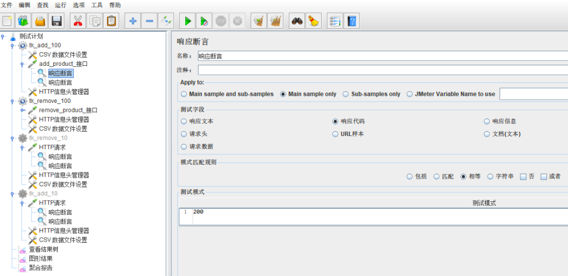The width and height of the screenshot is (568, 276).
Task: Collapse the tk_remove_10 node
Action: click(12, 138)
